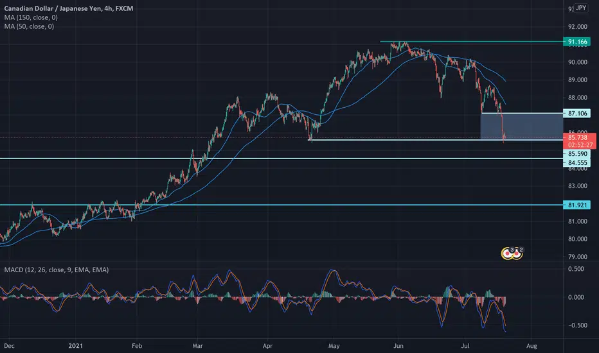599x353 pixels.
Task: Click the Apr label on time axis
Action: click(267, 346)
